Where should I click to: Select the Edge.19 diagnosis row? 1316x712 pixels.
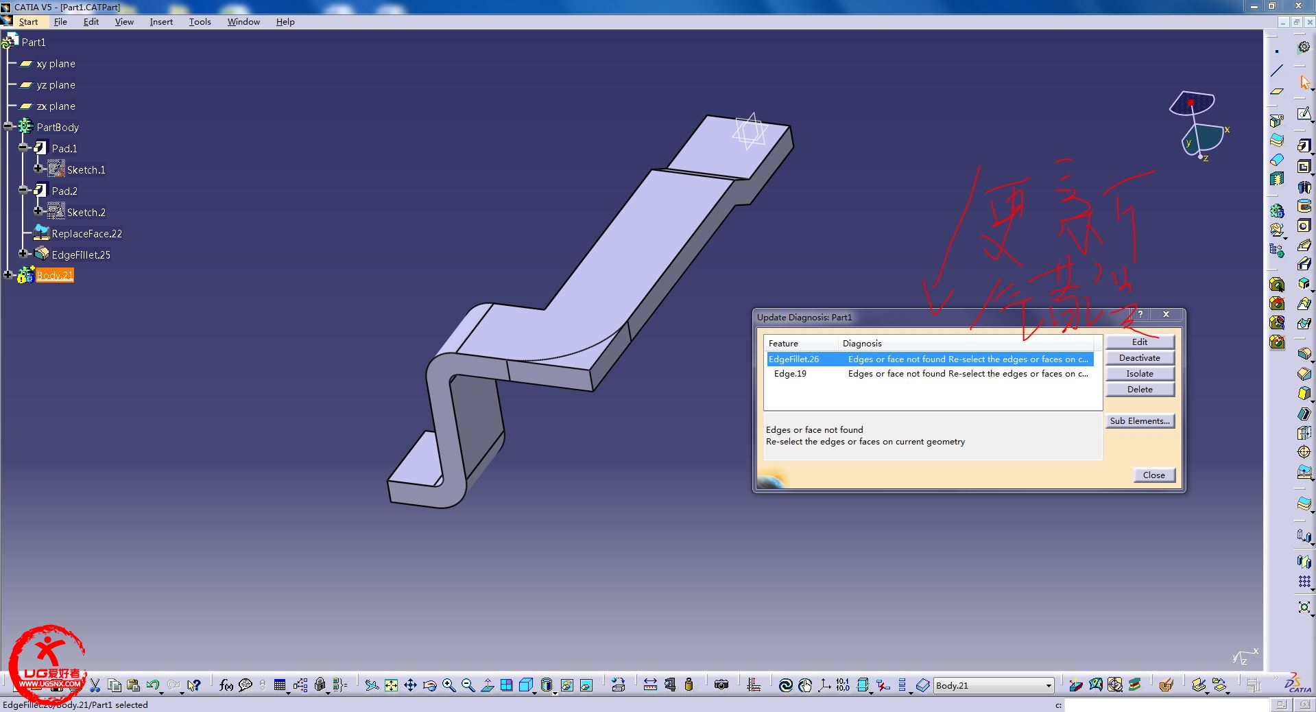[x=930, y=373]
